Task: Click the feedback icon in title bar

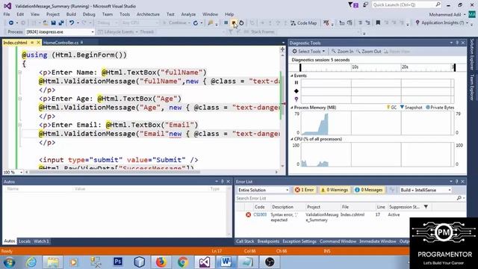Action: point(365,5)
